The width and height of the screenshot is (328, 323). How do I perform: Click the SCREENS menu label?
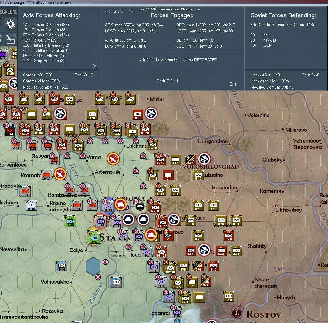click(8, 12)
